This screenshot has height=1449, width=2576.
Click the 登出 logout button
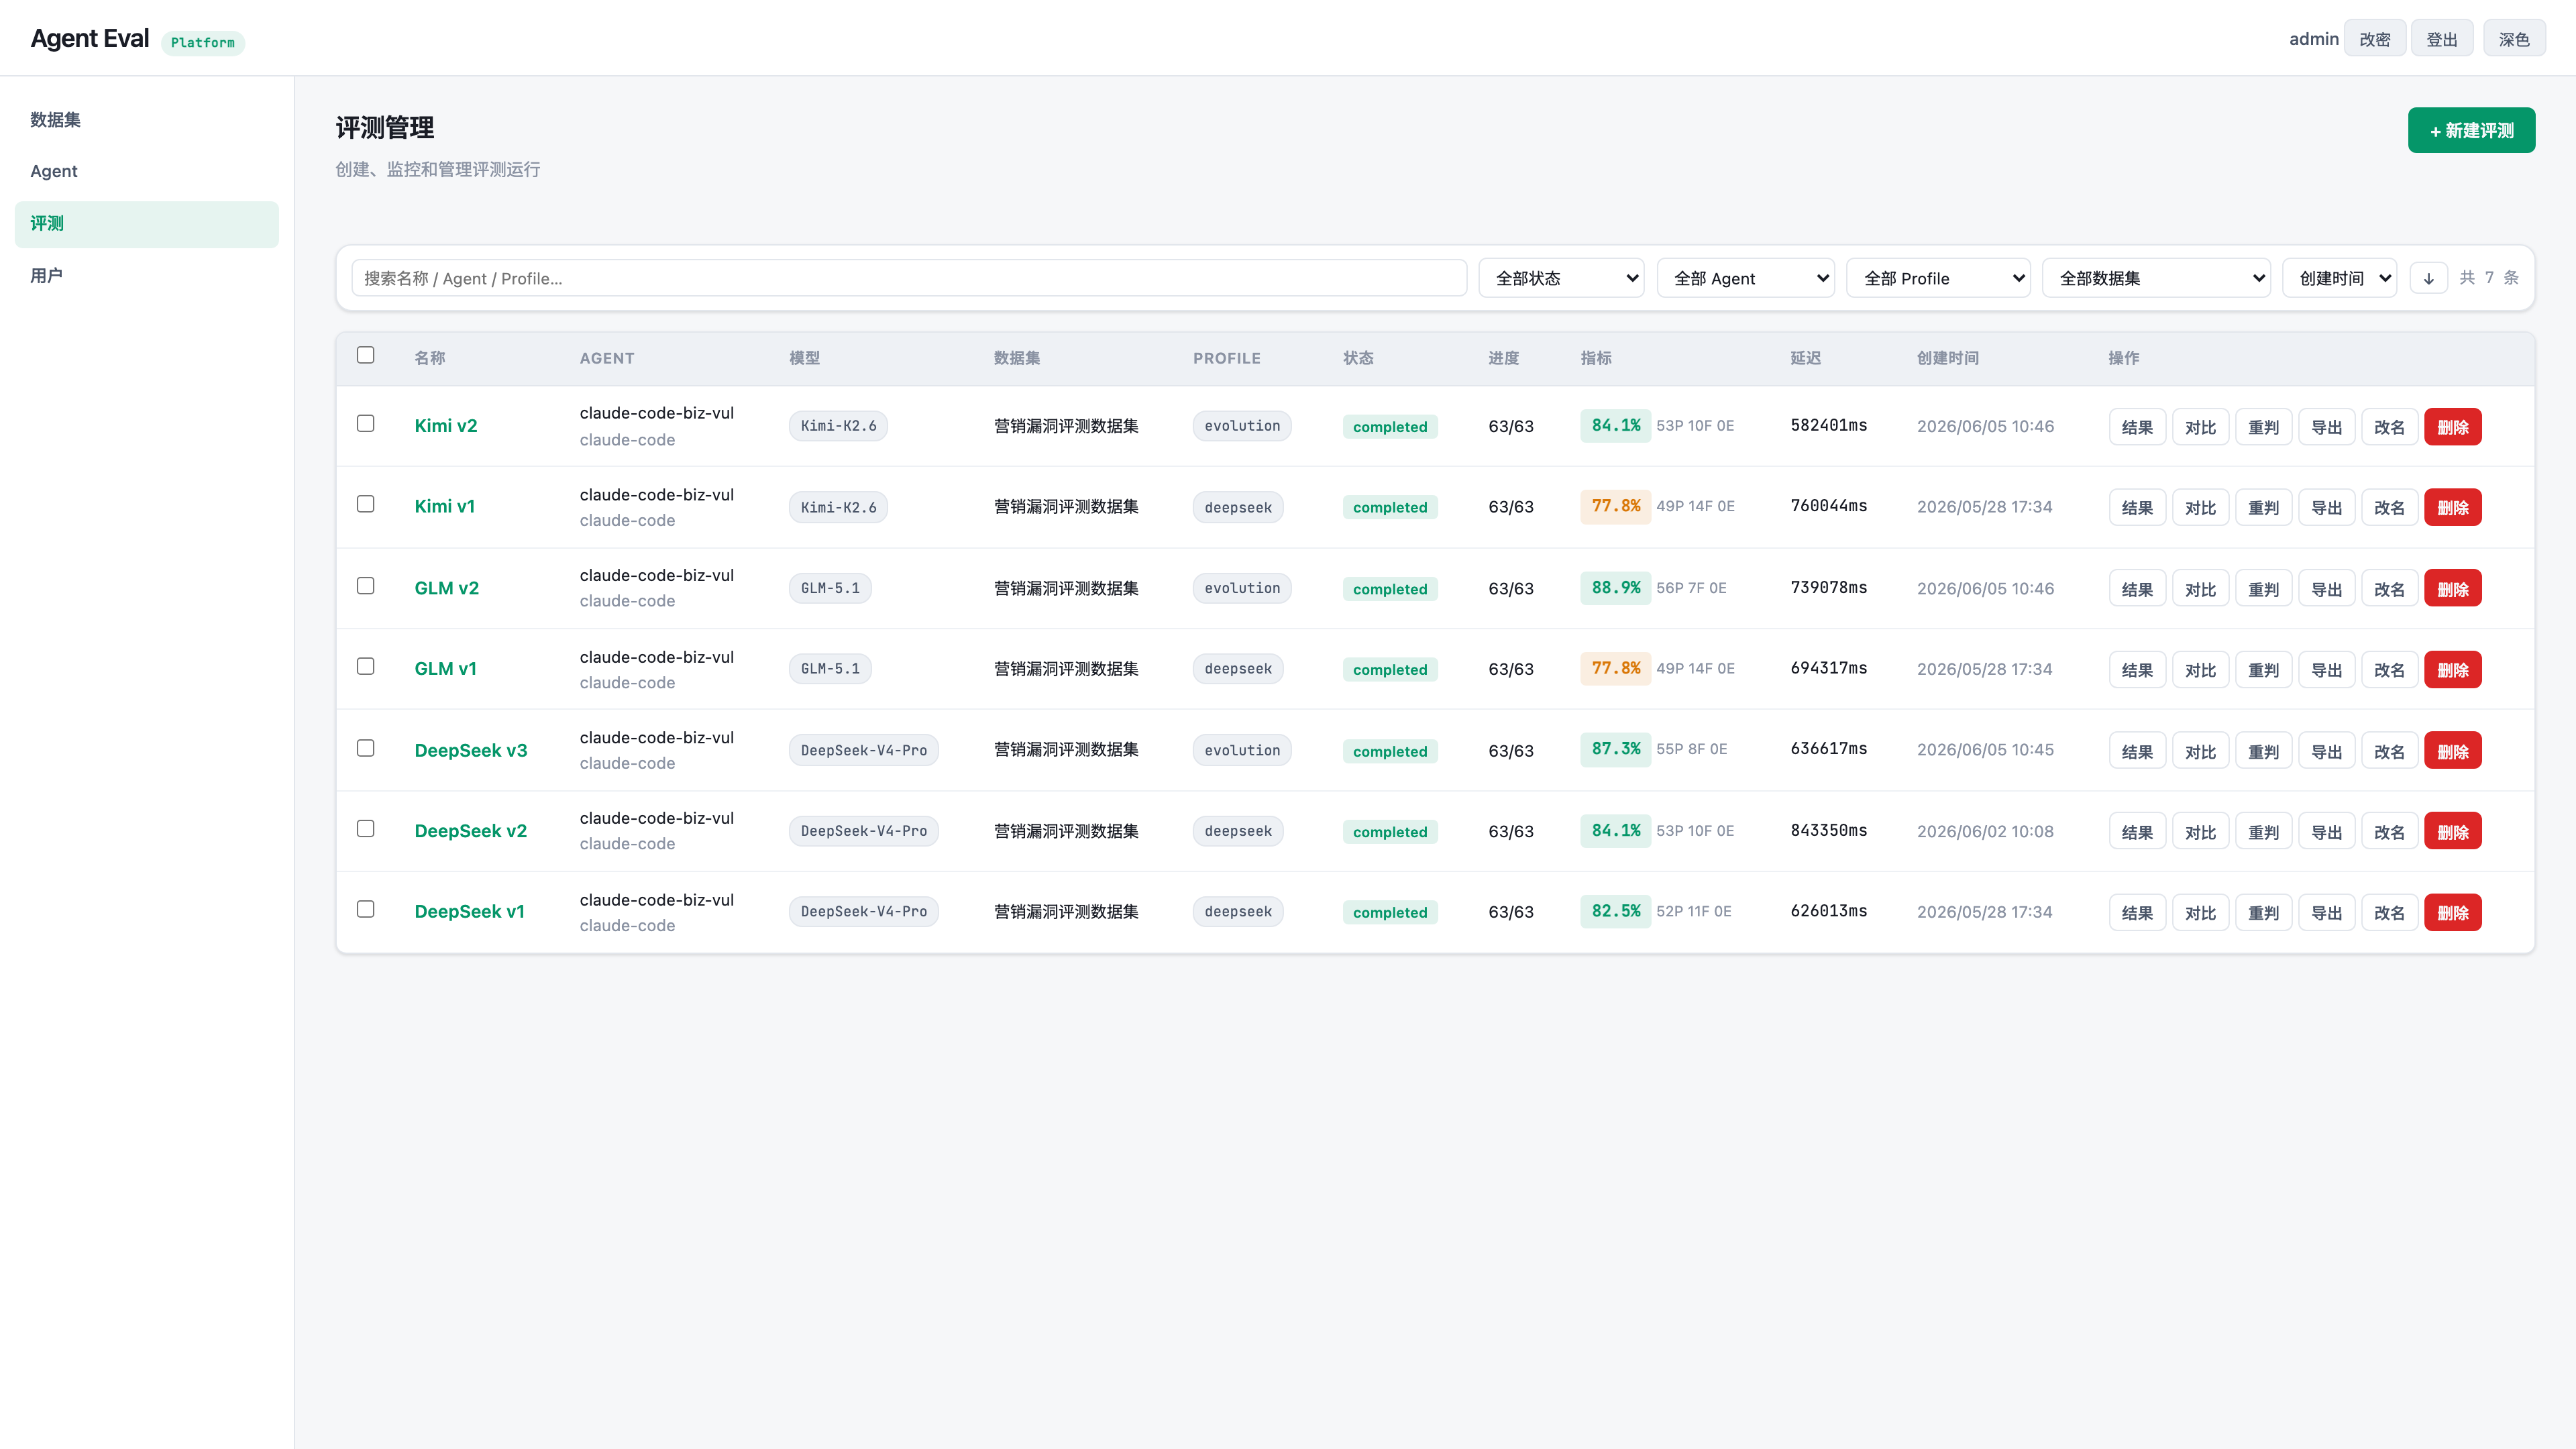[x=2442, y=39]
